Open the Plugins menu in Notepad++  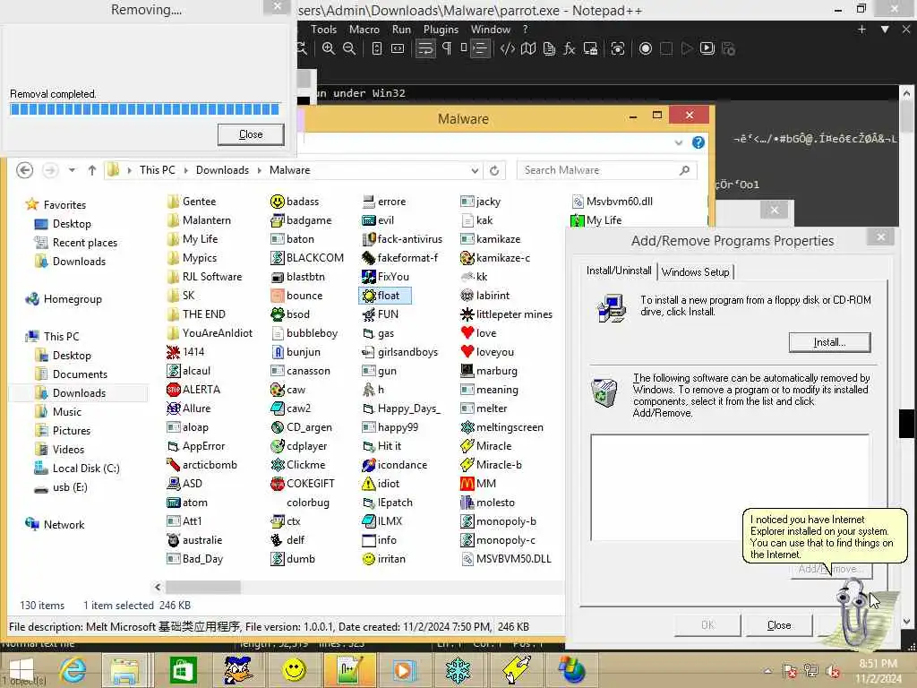click(x=441, y=30)
